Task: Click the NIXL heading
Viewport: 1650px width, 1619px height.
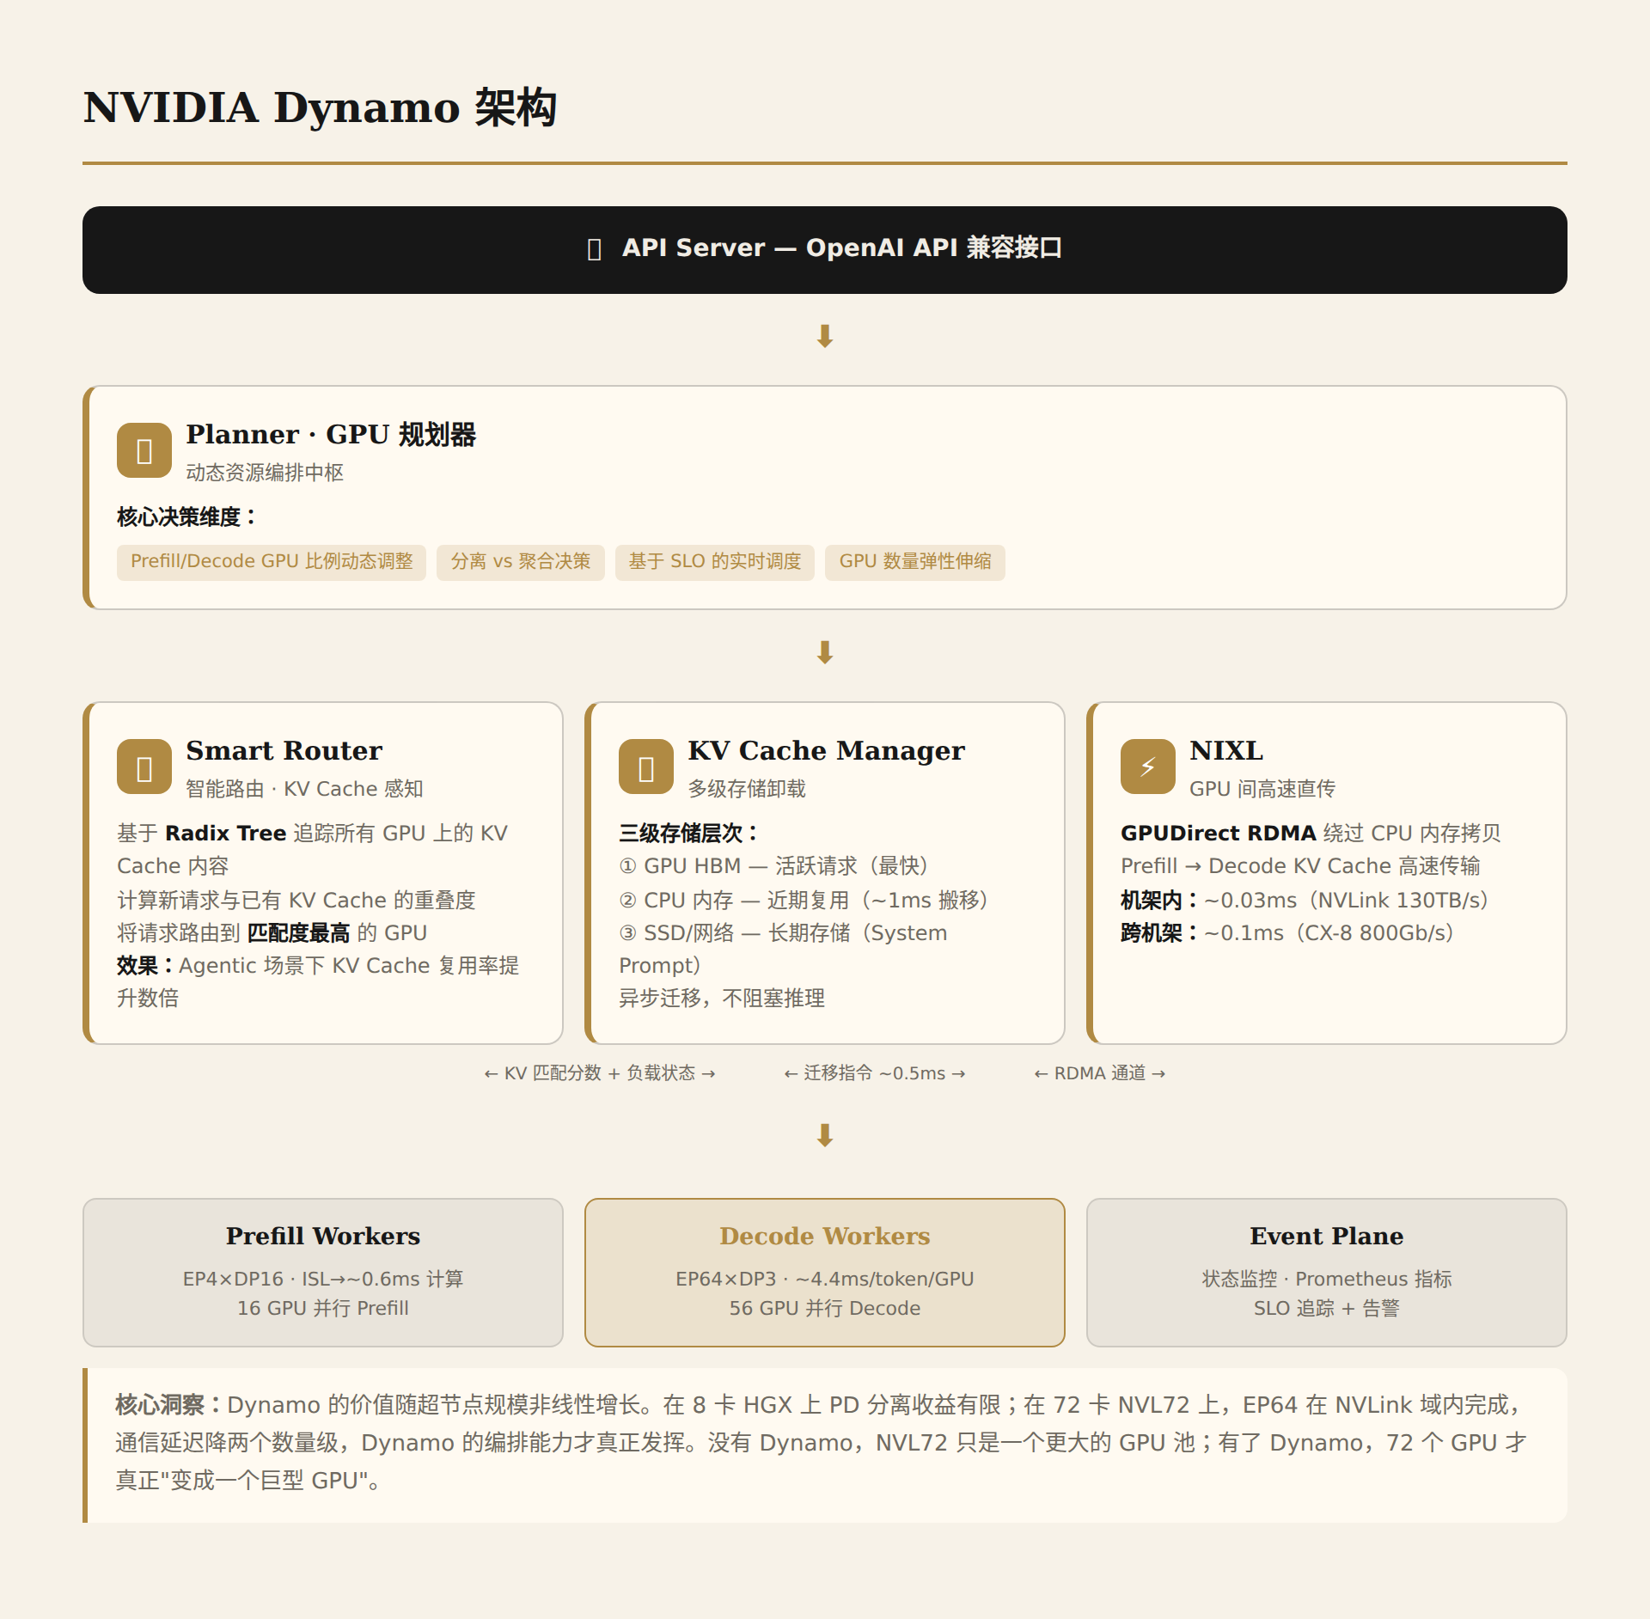Action: pos(1226,751)
